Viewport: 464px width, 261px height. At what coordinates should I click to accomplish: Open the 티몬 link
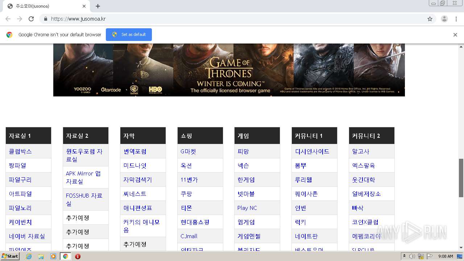[186, 208]
